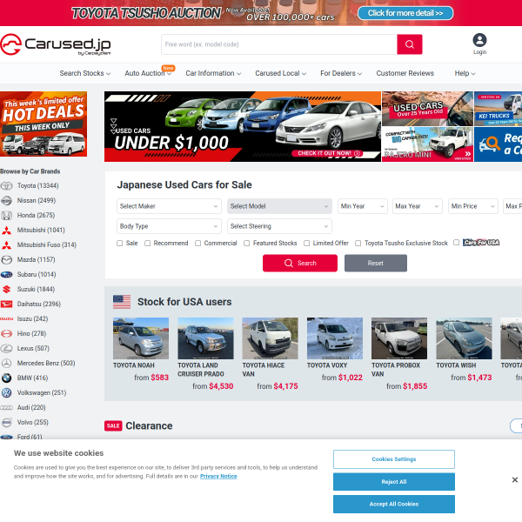Click the Subaru brand logo icon
Screen dimensions: 522x522
pos(6,274)
